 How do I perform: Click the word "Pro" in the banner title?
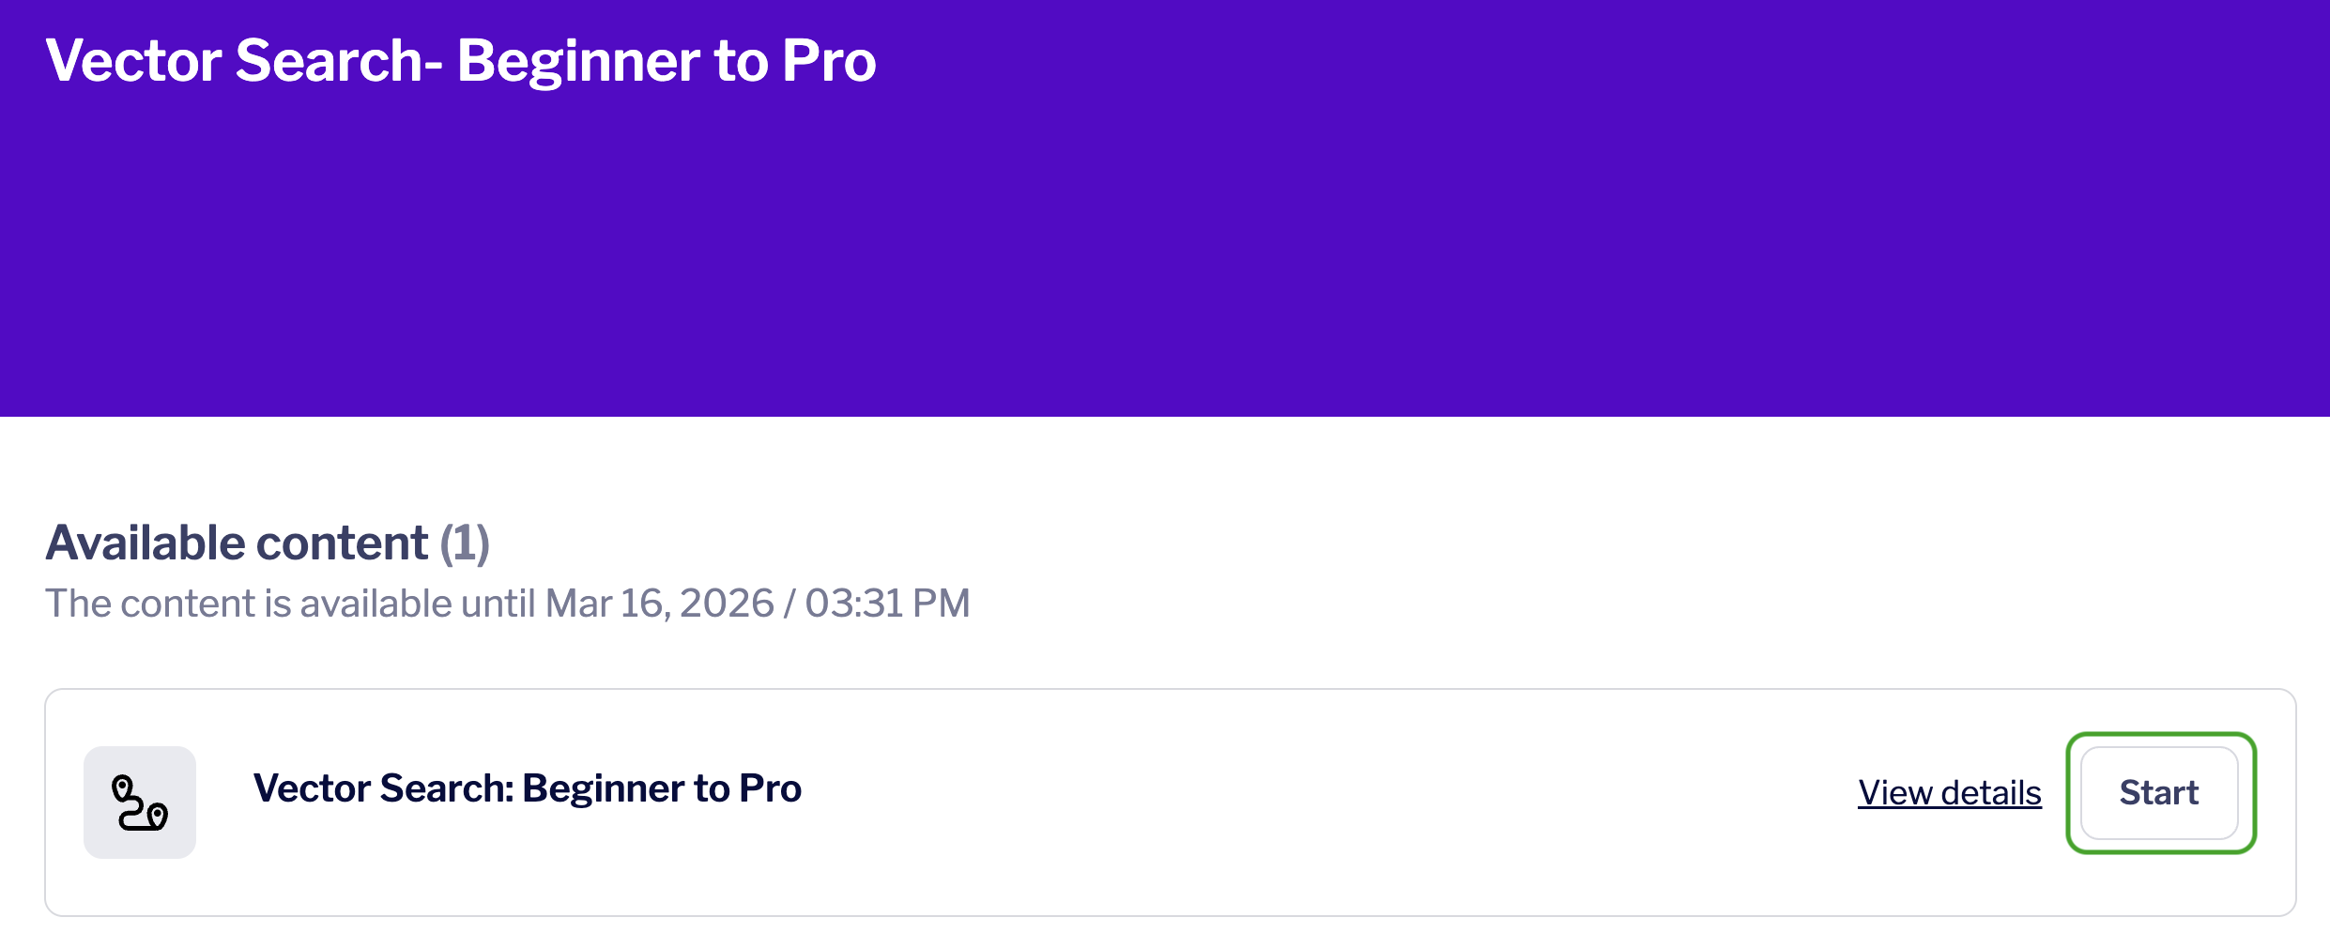(828, 61)
